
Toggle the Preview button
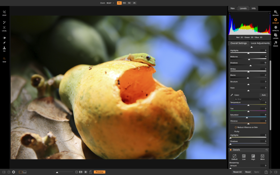click(x=99, y=172)
